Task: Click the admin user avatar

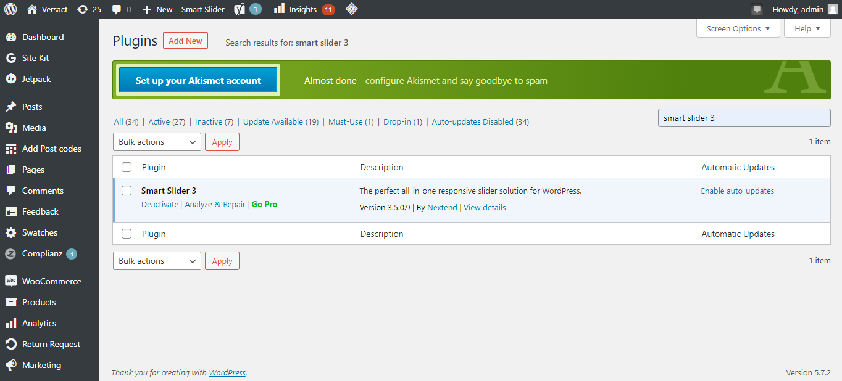Action: coord(833,9)
